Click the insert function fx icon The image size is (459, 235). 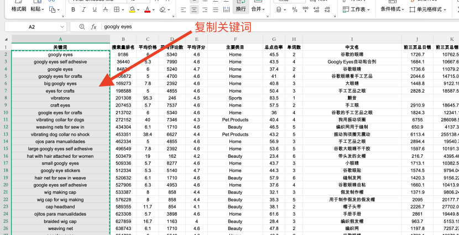click(93, 26)
